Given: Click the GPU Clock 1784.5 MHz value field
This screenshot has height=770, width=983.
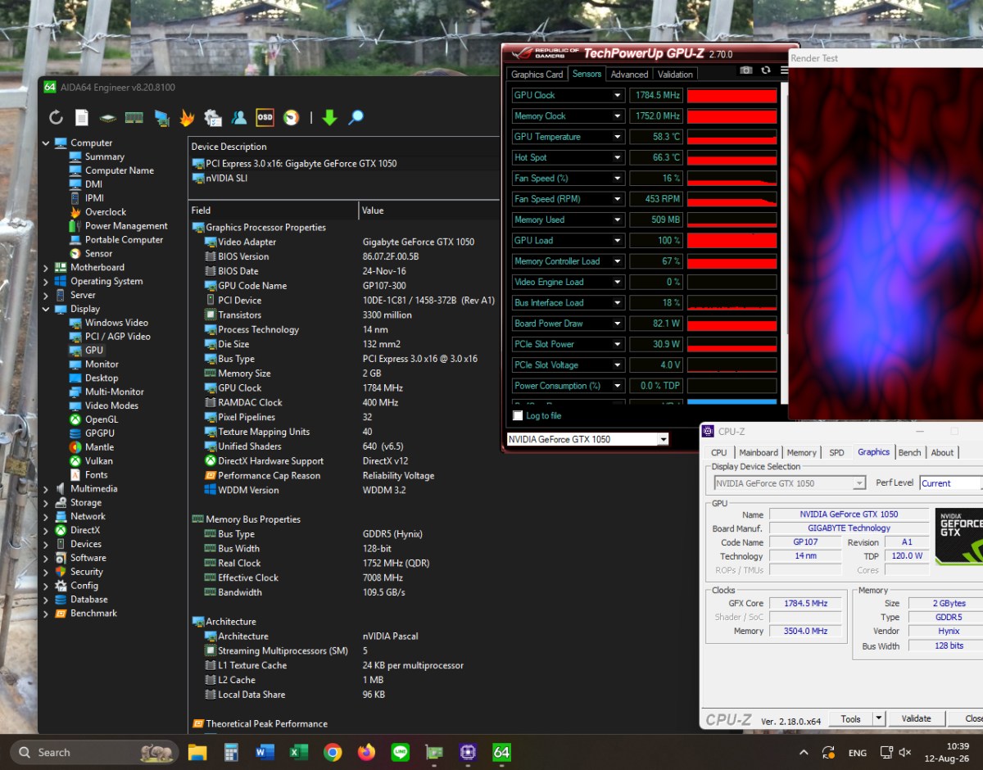Looking at the screenshot, I should click(656, 96).
